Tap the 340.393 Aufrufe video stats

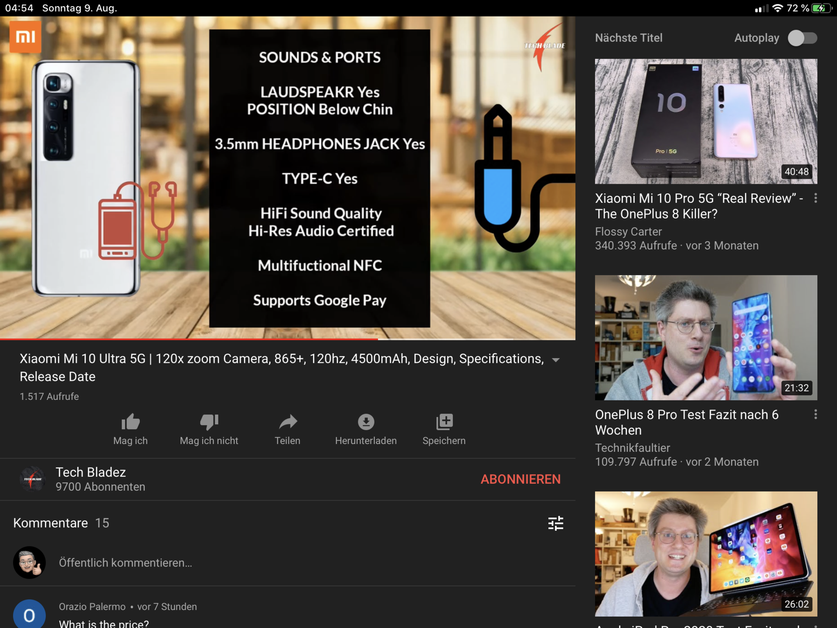coord(677,246)
